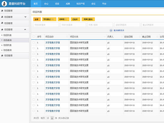Open the 更多搜索条件 link
The height and width of the screenshot is (123, 164).
119,31
